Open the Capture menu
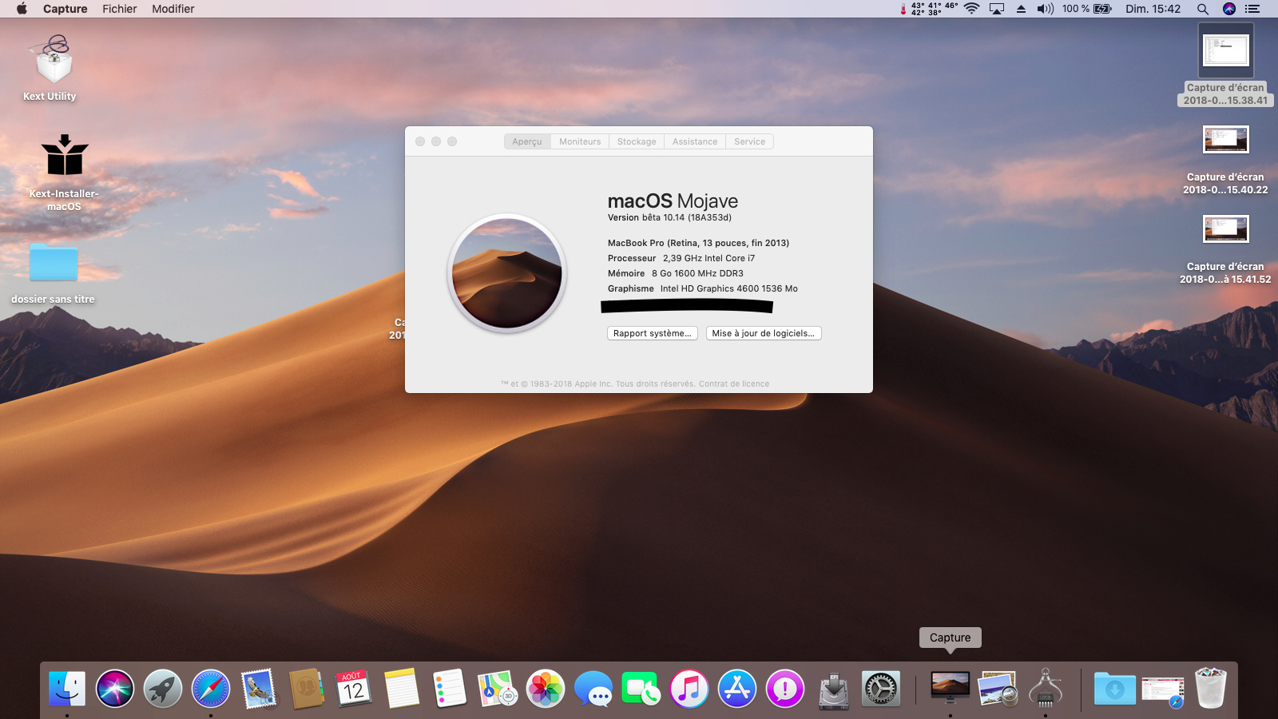This screenshot has width=1278, height=719. click(x=65, y=9)
